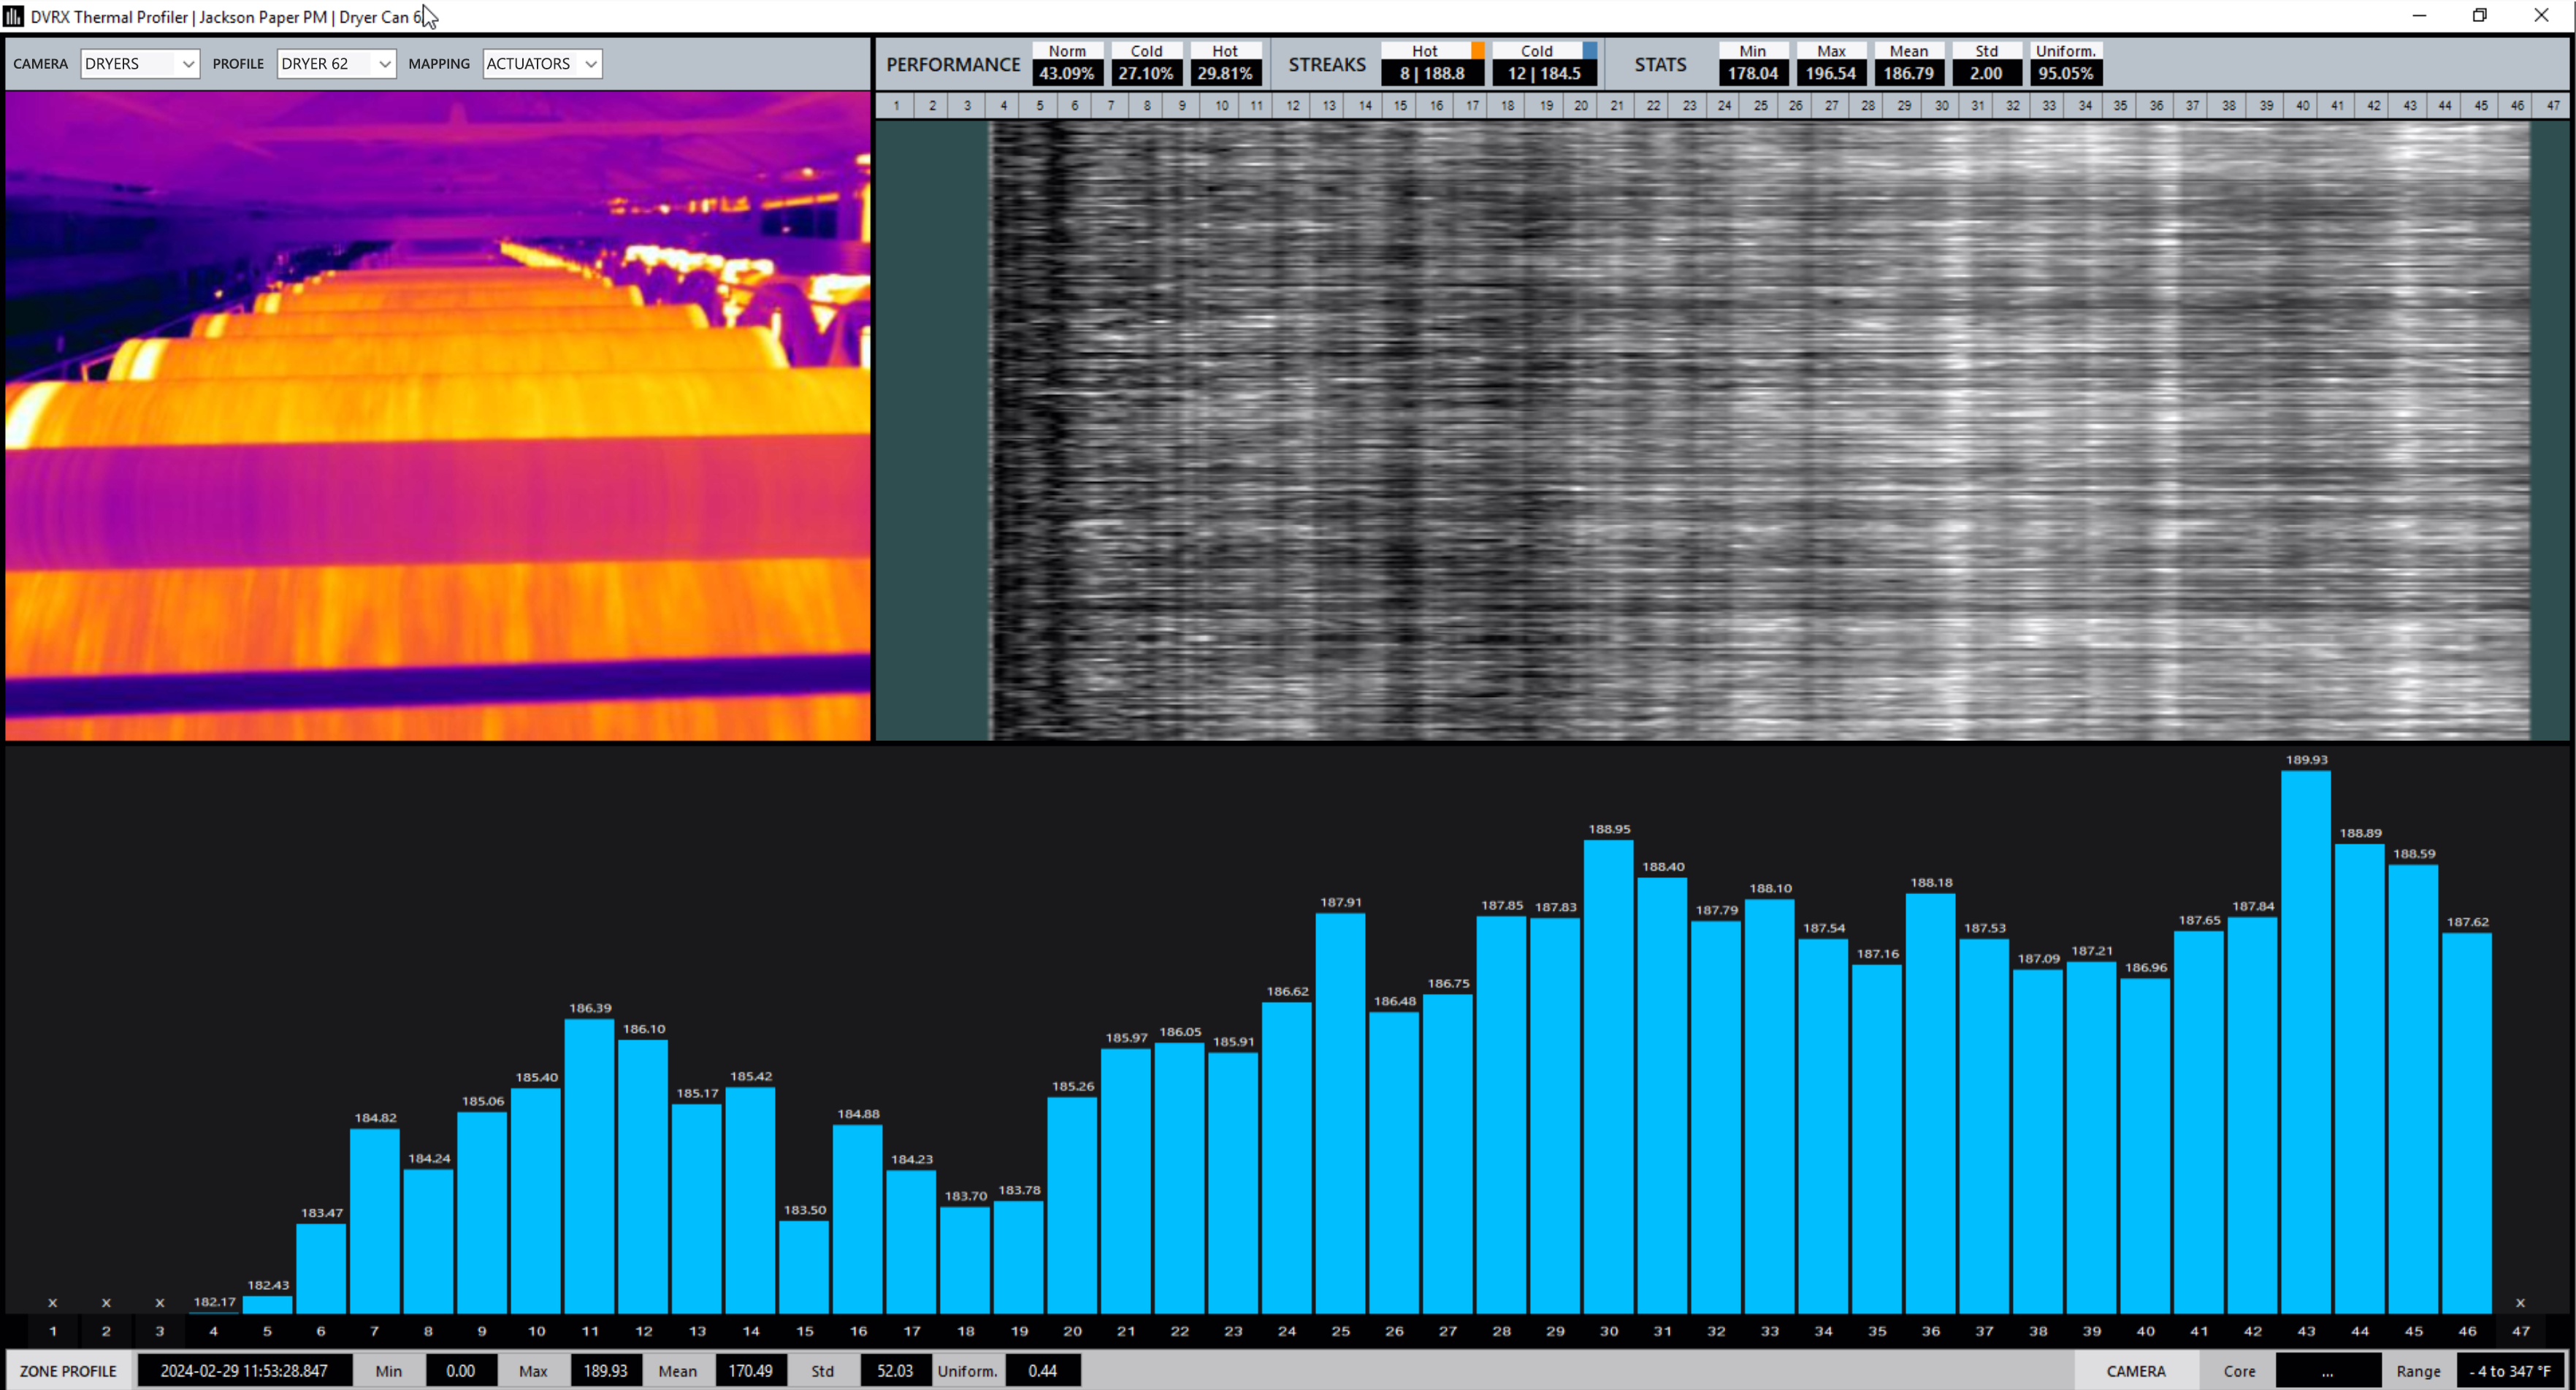2576x1390 pixels.
Task: Click the Norm performance value 43.09%
Action: [1067, 73]
